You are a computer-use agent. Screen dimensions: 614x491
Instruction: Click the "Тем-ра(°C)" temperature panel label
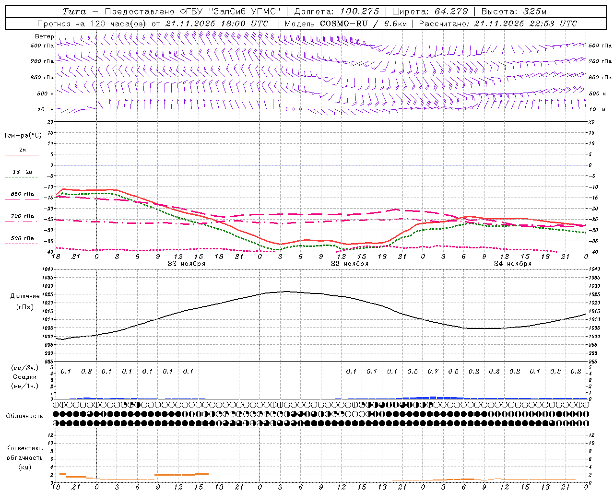tap(23, 136)
